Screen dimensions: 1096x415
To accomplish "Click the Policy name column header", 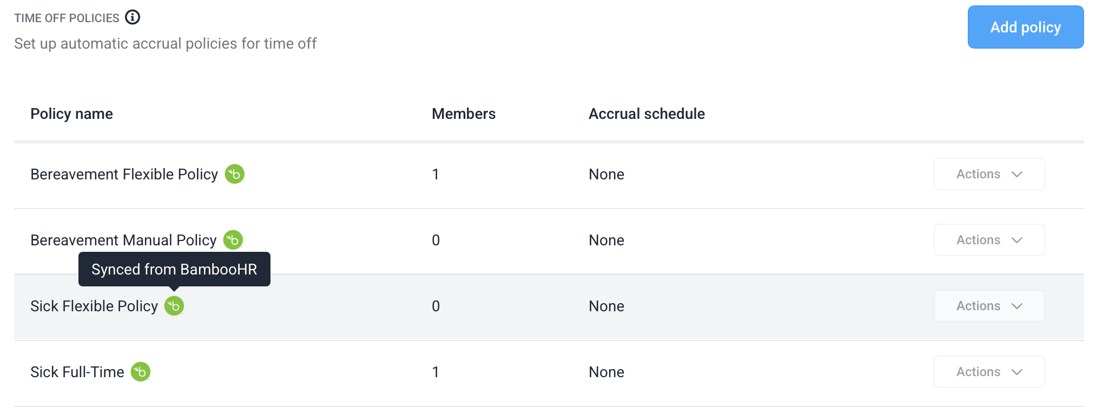I will point(71,113).
